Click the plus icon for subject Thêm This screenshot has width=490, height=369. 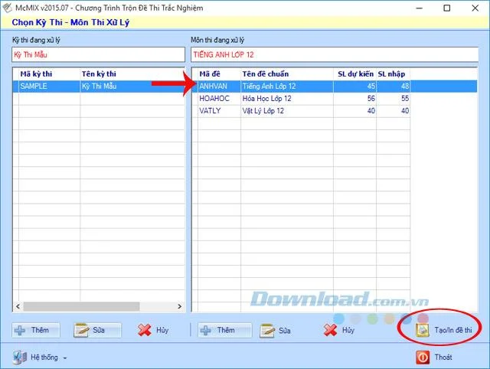tap(206, 330)
